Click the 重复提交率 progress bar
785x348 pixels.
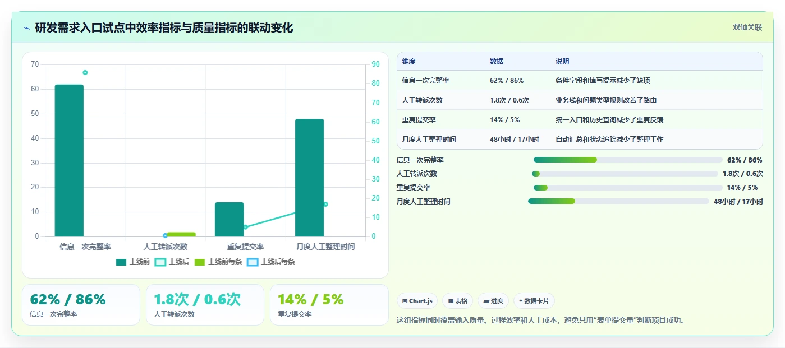628,188
